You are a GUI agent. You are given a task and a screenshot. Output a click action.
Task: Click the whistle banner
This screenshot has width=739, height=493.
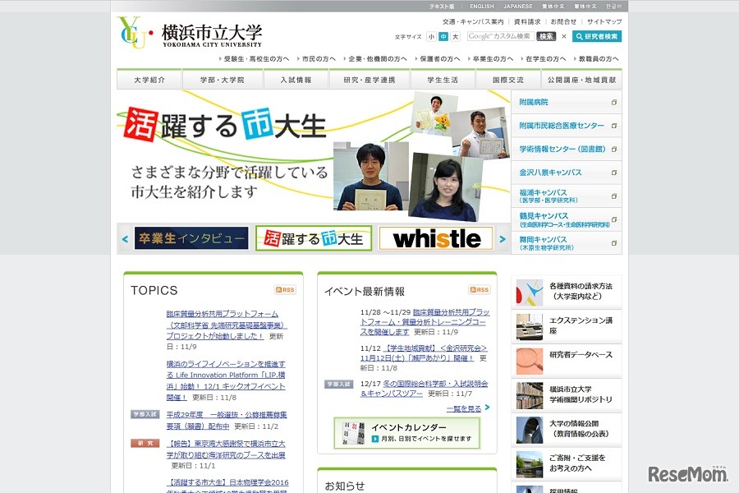pyautogui.click(x=436, y=238)
